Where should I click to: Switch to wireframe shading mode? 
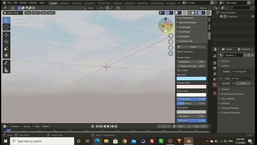189,13
